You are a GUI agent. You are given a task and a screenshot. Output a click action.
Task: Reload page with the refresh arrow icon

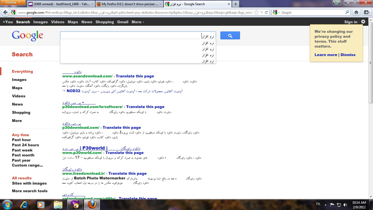tap(267, 12)
